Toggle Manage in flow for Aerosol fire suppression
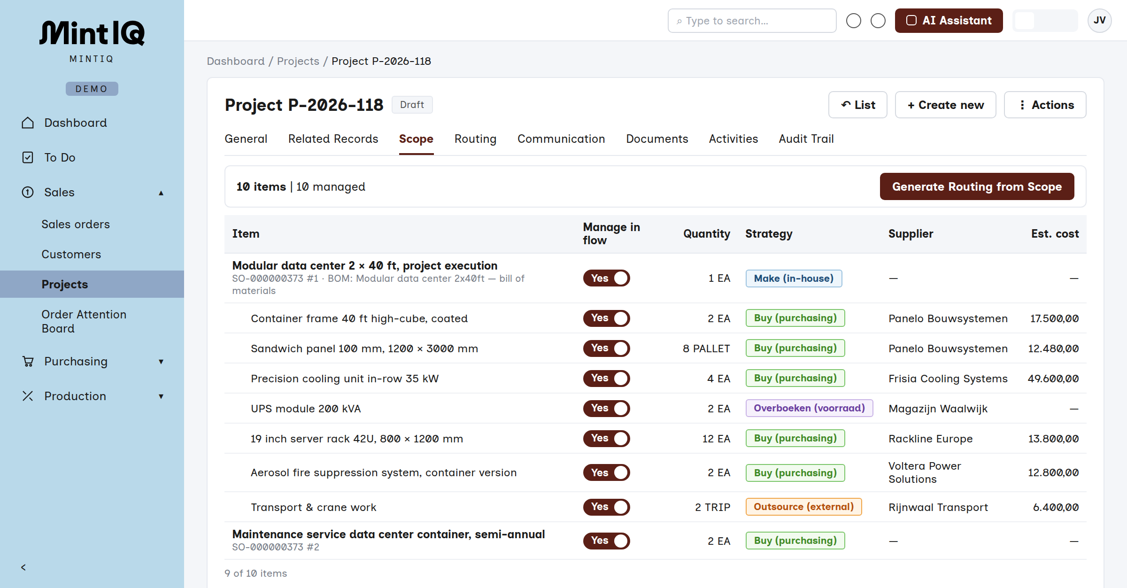1127x588 pixels. point(607,472)
